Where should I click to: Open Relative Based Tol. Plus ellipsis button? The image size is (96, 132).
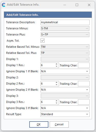pyautogui.click(x=87, y=53)
